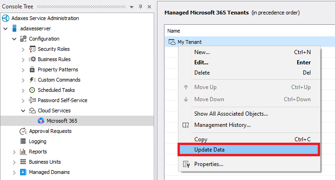Select the Custom Commands tree item

[x=59, y=80]
